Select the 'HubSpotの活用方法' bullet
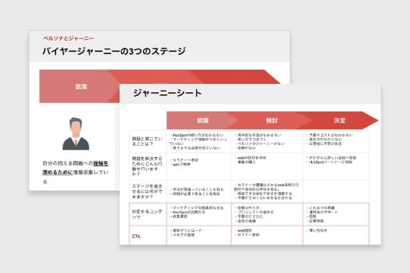The height and width of the screenshot is (273, 410). pos(188,212)
